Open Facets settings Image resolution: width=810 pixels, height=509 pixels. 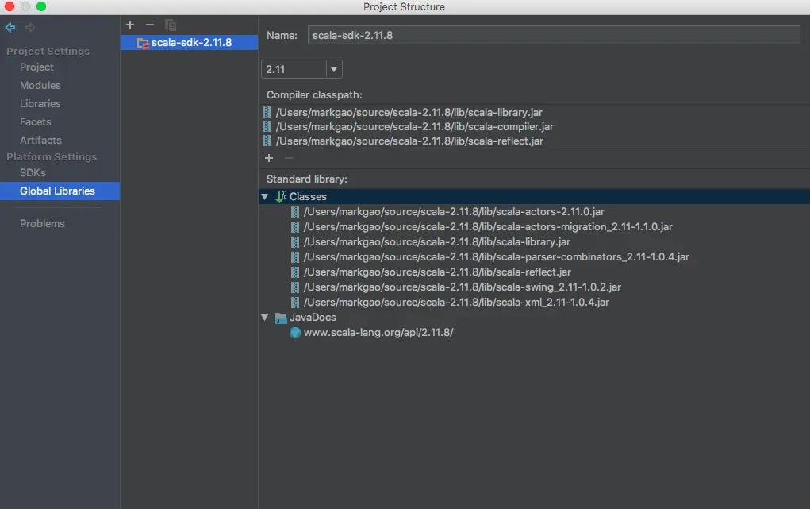point(36,121)
